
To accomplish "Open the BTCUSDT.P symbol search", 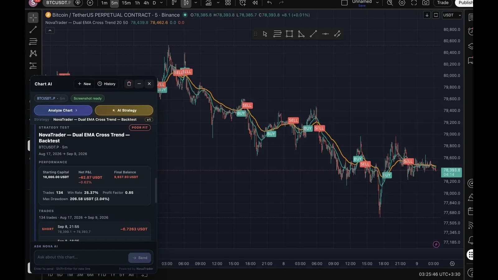I will [58, 3].
